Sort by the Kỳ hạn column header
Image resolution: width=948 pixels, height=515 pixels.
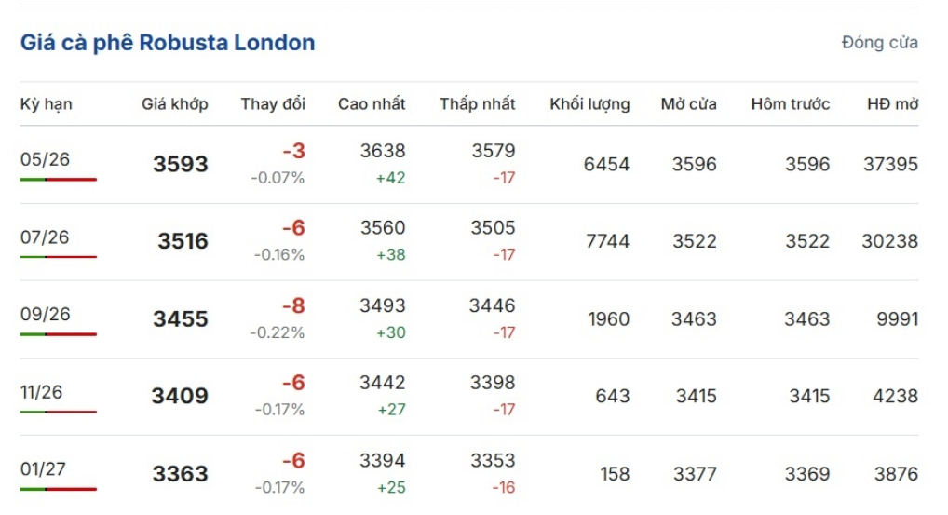(x=46, y=104)
